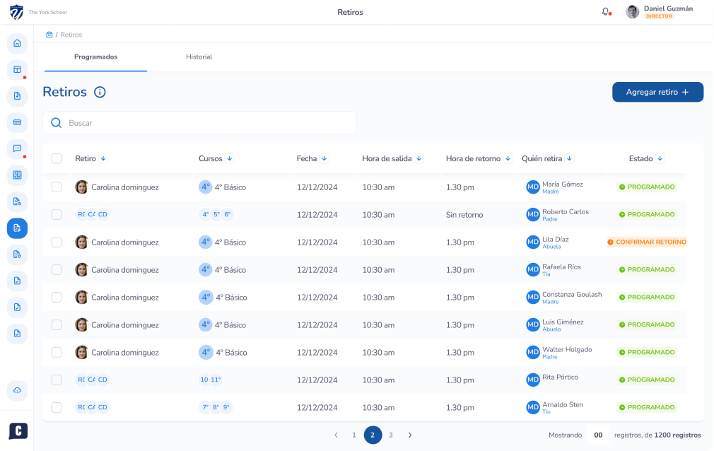Click the Agregar retiro button

coord(657,92)
